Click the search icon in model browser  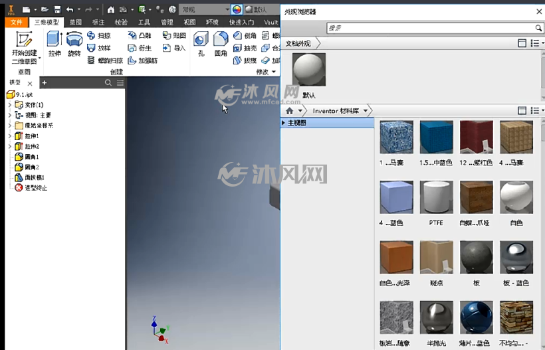[108, 82]
